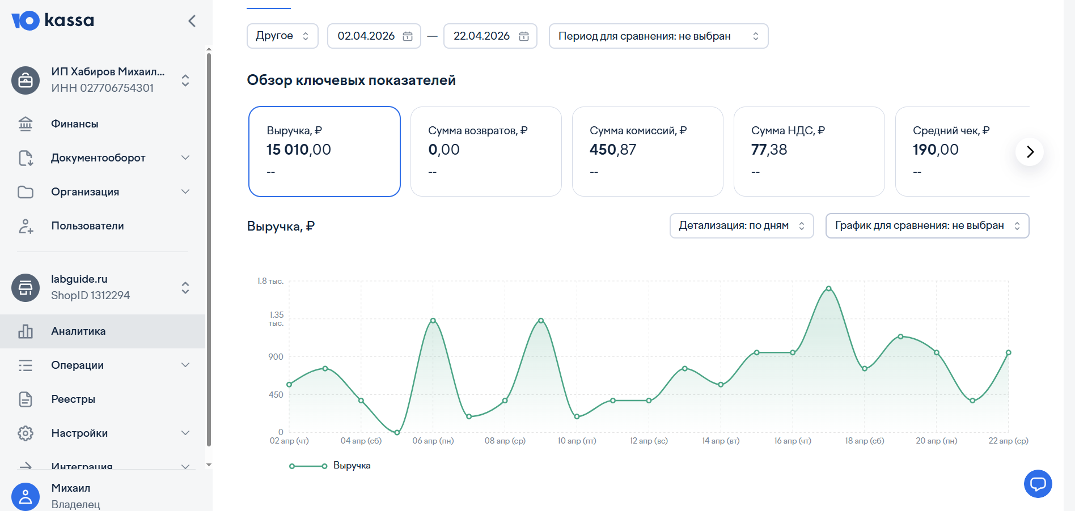Open calendar for end date 22.04.2026
This screenshot has height=511, width=1075.
click(x=523, y=36)
